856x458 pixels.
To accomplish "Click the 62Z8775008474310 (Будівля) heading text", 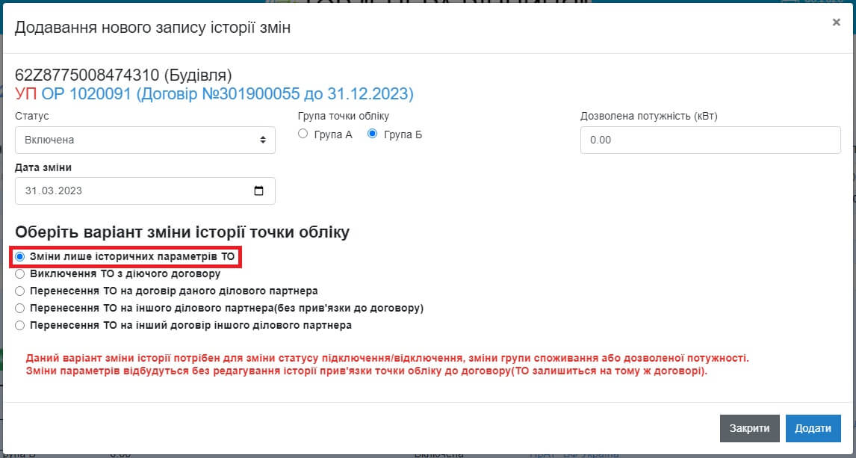I will [x=123, y=75].
